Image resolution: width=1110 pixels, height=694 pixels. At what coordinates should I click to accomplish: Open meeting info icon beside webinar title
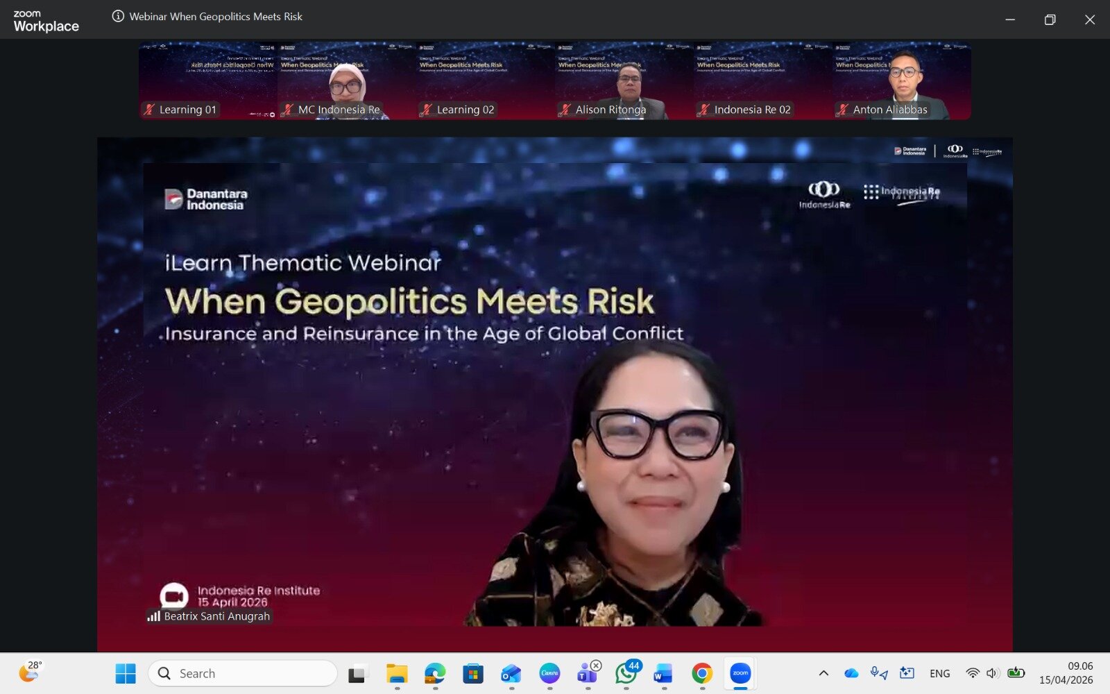click(x=118, y=16)
